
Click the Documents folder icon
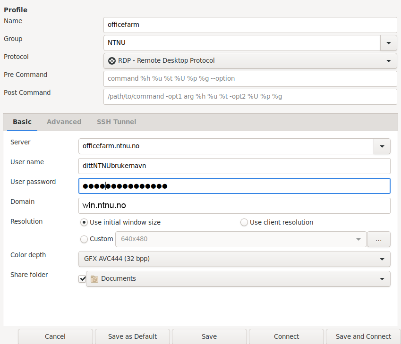pyautogui.click(x=94, y=279)
